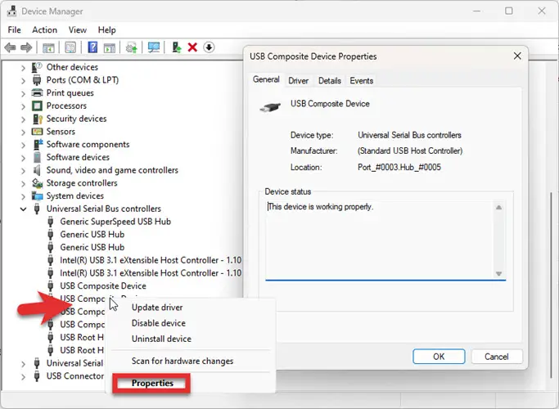This screenshot has width=559, height=409.
Task: Switch to the Driver tab
Action: tap(298, 81)
